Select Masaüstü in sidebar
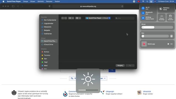Screen dimensions: 176x99 tap(49, 27)
